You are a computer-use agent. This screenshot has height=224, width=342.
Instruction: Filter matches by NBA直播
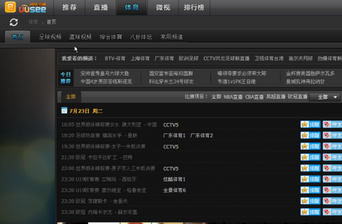pos(233,97)
